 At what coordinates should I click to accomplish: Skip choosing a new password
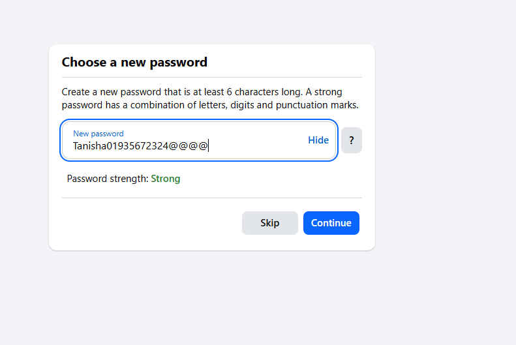coord(269,223)
